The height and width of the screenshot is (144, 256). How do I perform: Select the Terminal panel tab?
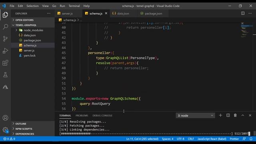[65, 116]
